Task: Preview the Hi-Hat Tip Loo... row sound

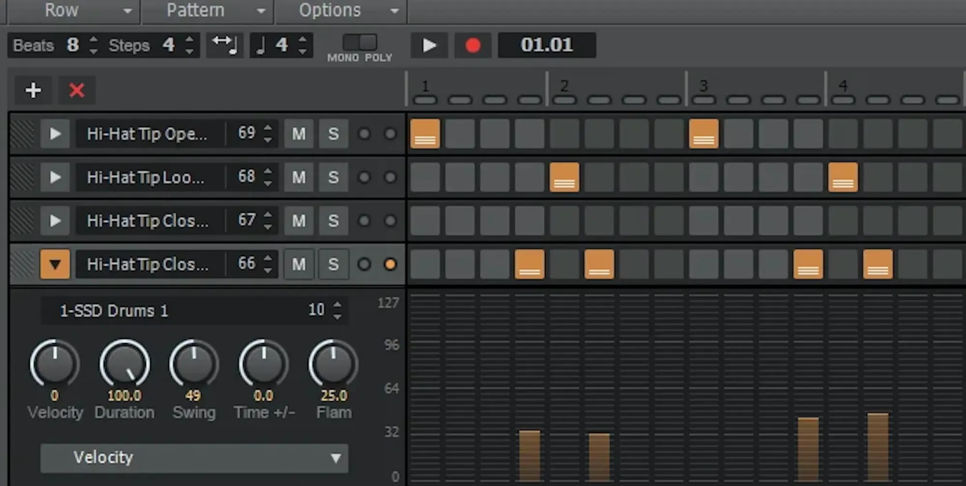Action: pos(55,177)
